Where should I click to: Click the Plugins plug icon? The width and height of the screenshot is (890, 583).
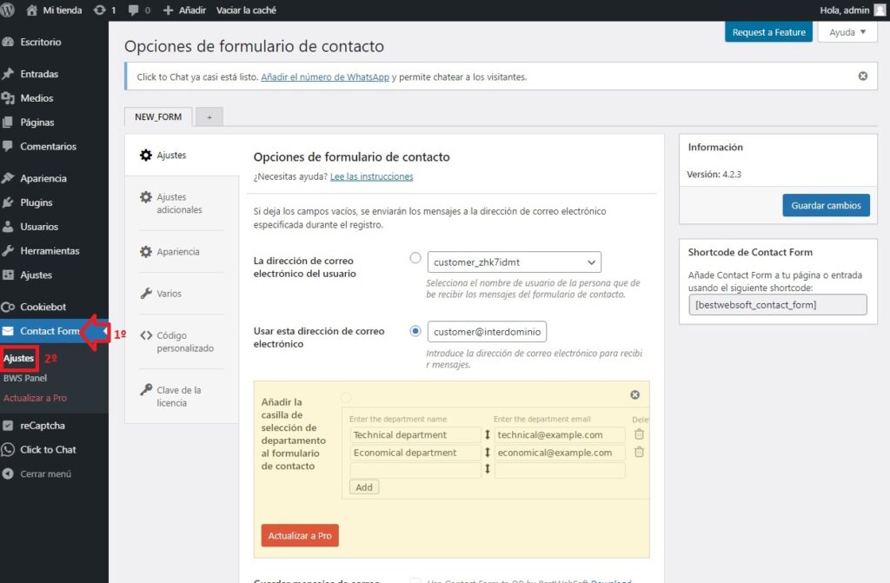coord(8,202)
